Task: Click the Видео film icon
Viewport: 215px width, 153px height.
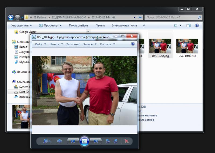Action: pyautogui.click(x=16, y=47)
